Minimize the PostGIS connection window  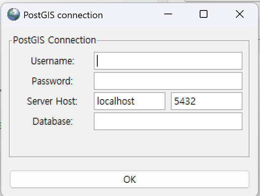tap(168, 14)
